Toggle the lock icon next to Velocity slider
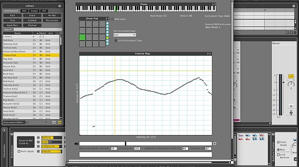The height and width of the screenshot is (167, 299). (38, 151)
